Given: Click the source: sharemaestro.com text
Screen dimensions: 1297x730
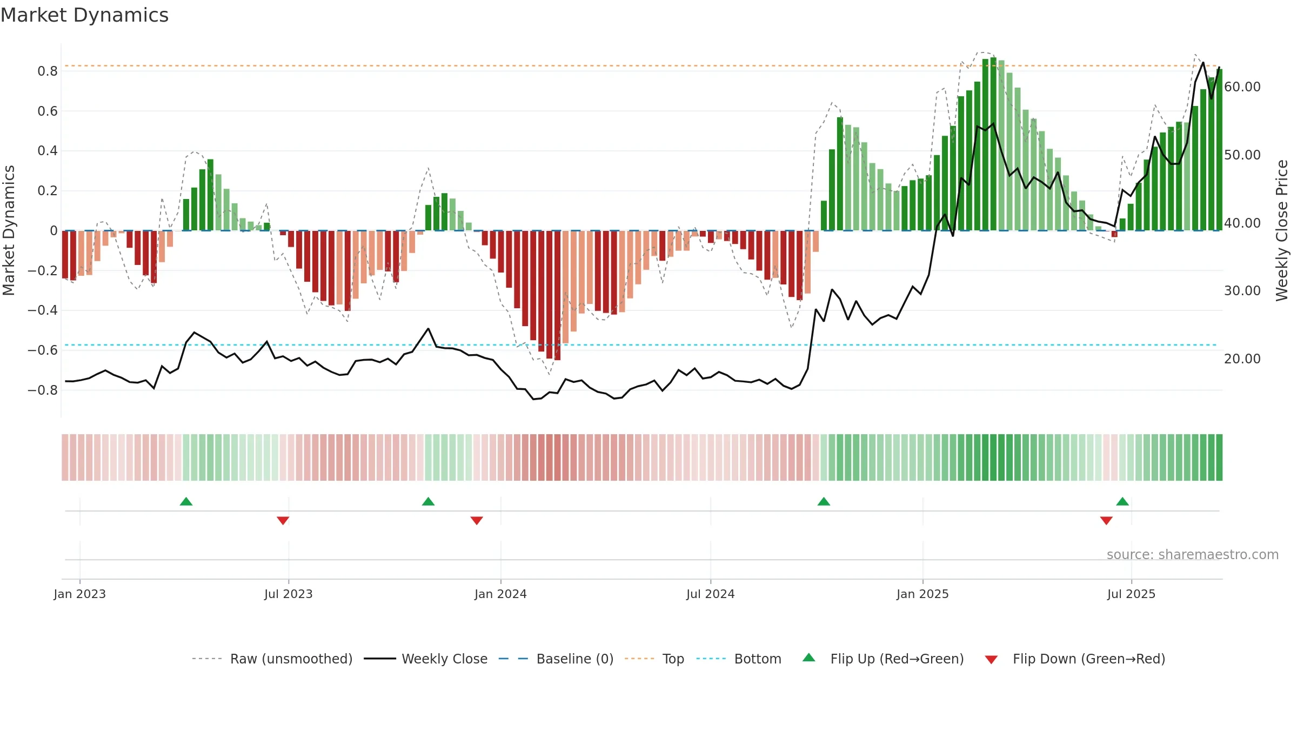Looking at the screenshot, I should point(1193,554).
